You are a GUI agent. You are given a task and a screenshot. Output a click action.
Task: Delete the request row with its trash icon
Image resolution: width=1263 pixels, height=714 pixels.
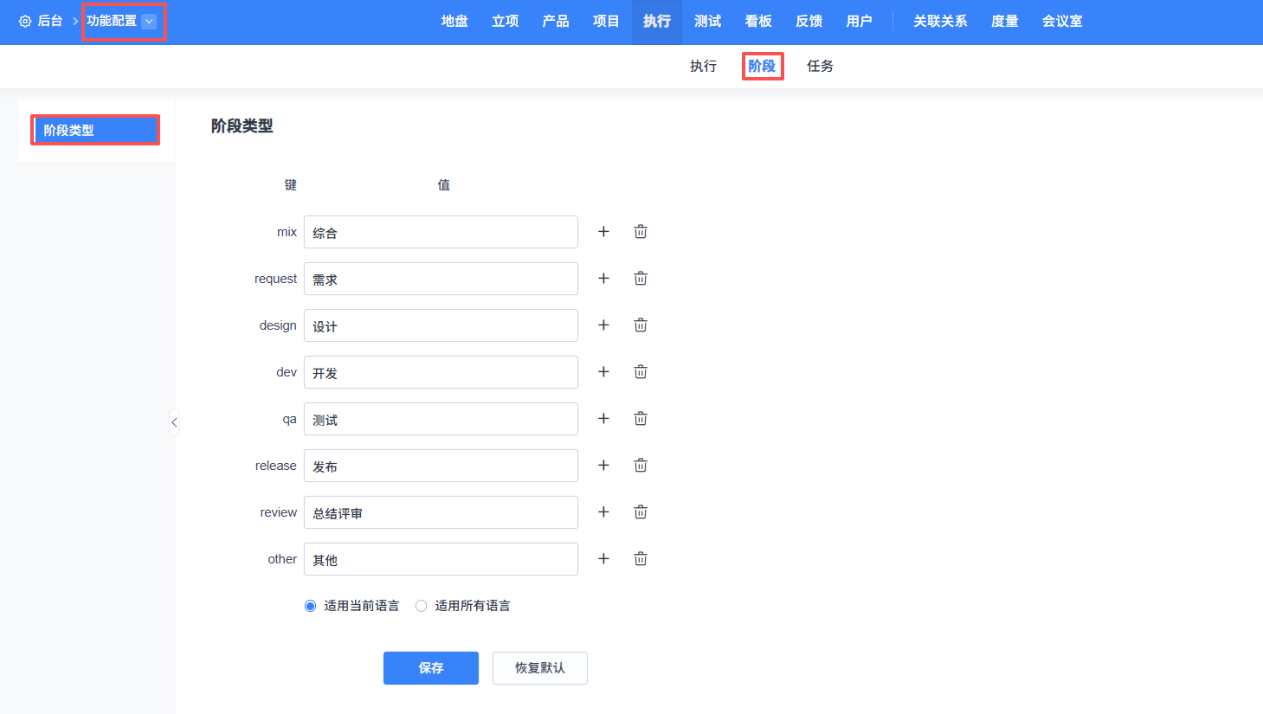[x=641, y=279]
